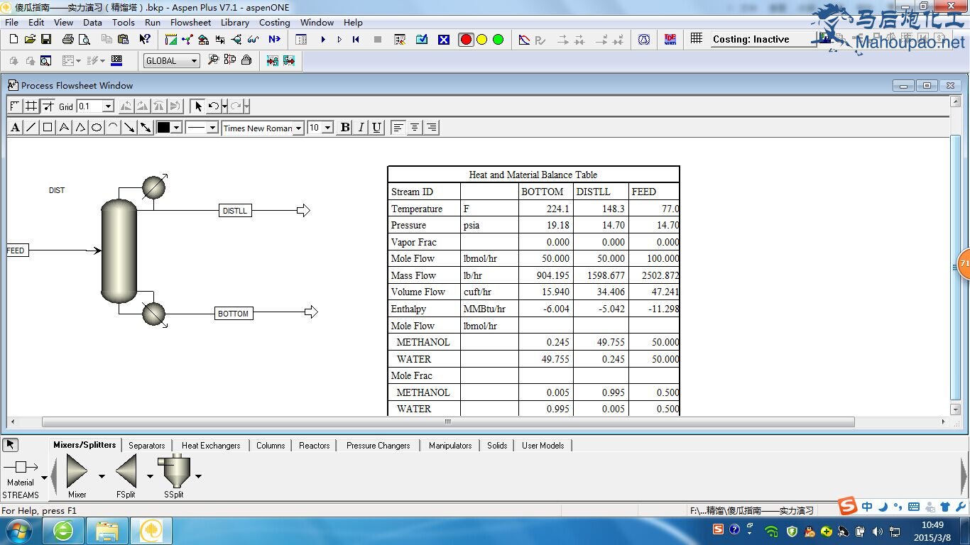Select the text A drawing tool
Image resolution: width=970 pixels, height=545 pixels.
point(15,128)
